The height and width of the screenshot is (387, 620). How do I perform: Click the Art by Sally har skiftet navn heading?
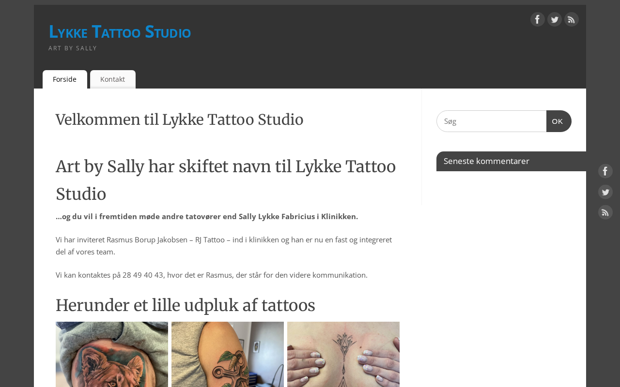[226, 180]
